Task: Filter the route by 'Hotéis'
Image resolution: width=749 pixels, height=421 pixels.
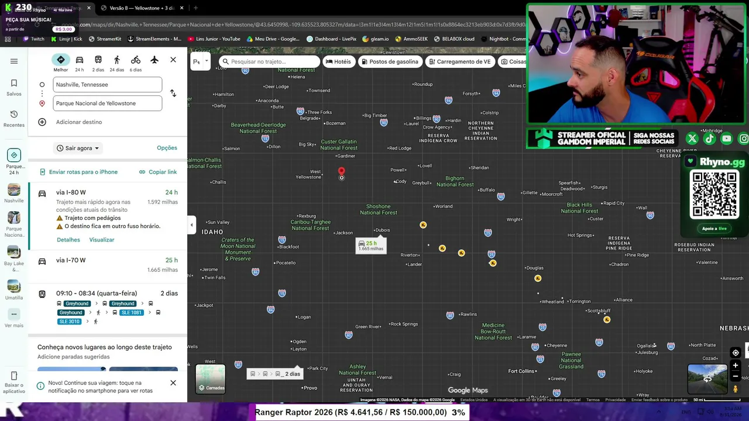Action: point(338,61)
